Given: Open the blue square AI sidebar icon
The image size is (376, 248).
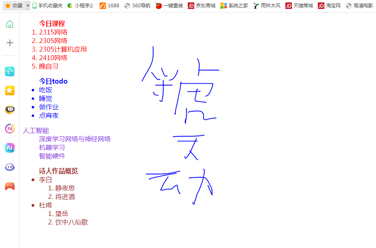Looking at the screenshot, I should (10, 148).
